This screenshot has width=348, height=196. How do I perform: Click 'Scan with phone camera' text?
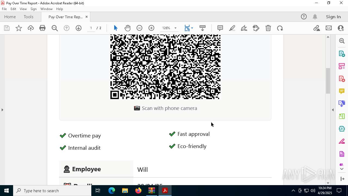[x=169, y=108]
